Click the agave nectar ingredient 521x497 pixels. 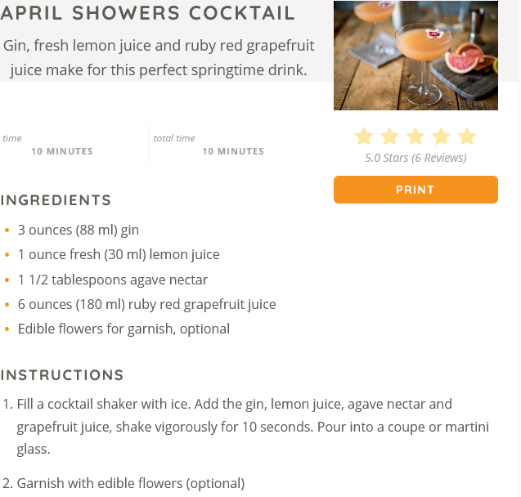113,280
